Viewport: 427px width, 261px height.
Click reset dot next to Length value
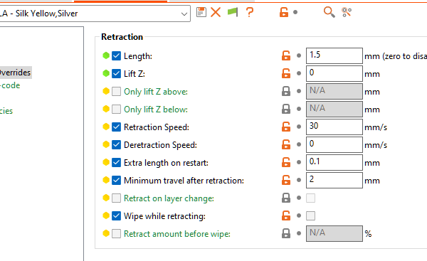point(299,55)
